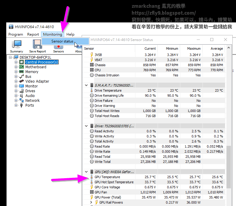This screenshot has width=236, height=206.
Task: Open the Help menu
Action: 70,34
